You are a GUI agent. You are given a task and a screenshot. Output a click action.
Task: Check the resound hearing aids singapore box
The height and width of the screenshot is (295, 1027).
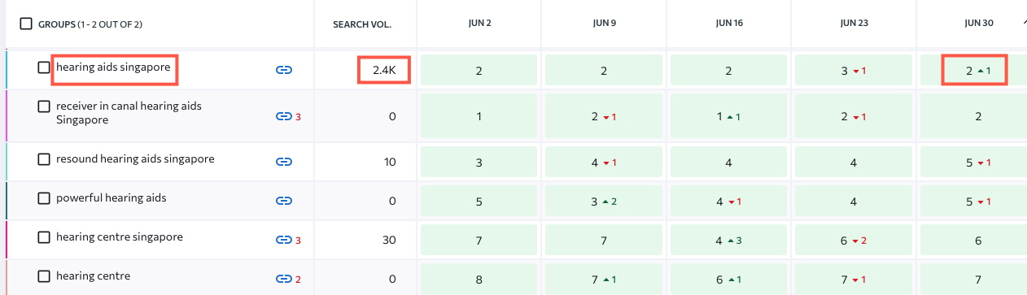pyautogui.click(x=44, y=159)
